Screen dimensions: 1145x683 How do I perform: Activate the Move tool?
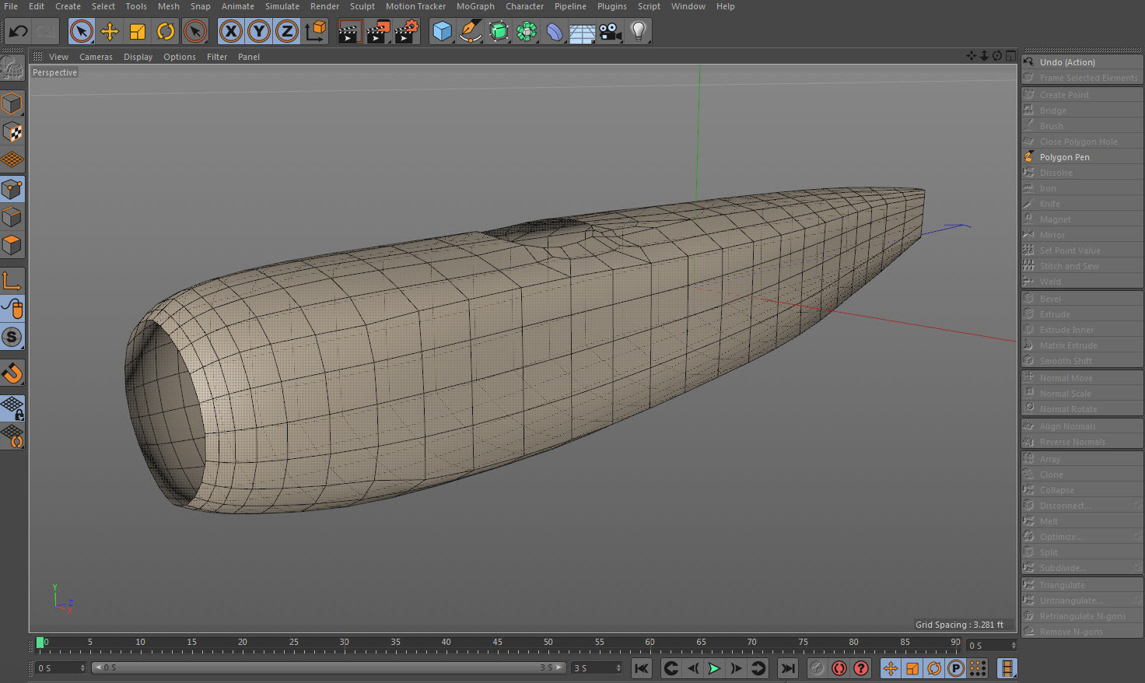pyautogui.click(x=110, y=32)
